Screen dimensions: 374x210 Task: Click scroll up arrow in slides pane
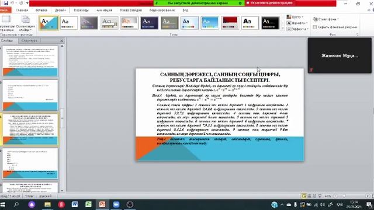tap(62, 46)
